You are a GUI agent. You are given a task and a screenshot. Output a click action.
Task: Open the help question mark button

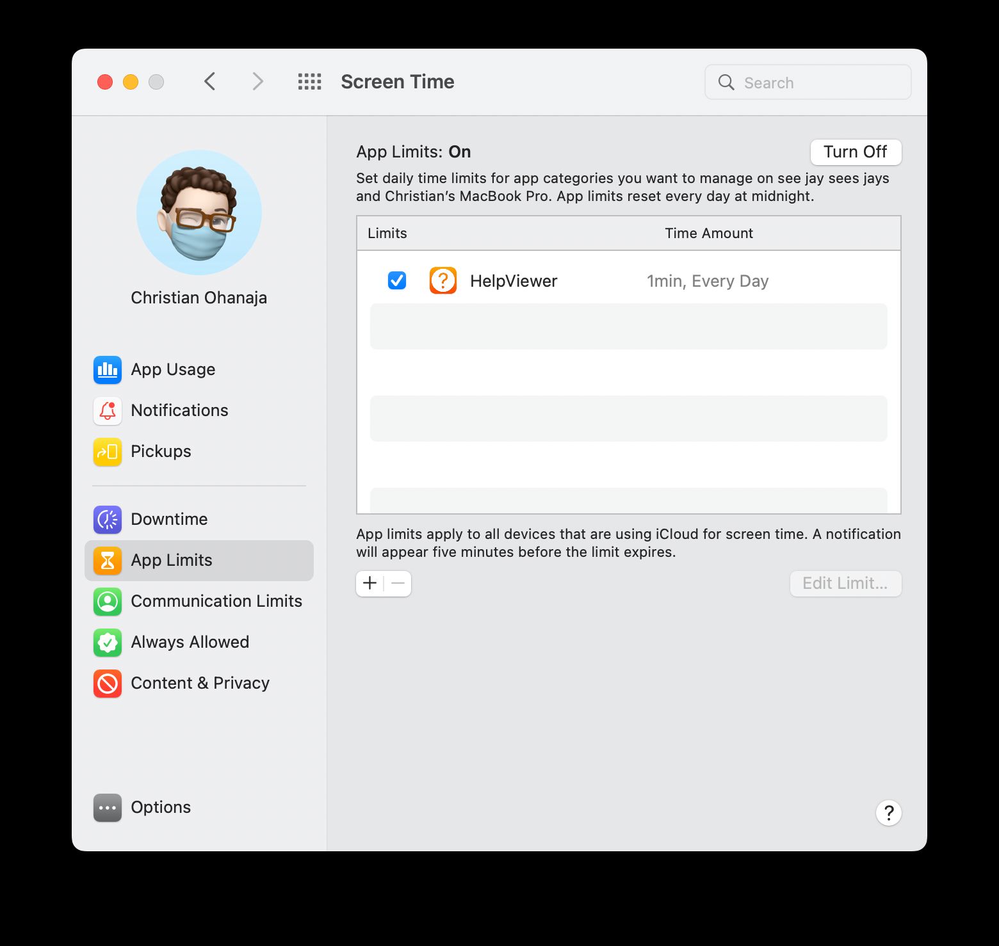(x=888, y=812)
